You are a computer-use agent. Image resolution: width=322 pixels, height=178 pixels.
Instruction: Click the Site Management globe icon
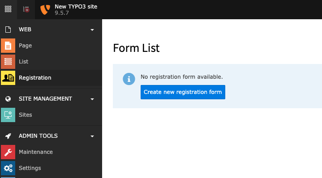coord(8,99)
